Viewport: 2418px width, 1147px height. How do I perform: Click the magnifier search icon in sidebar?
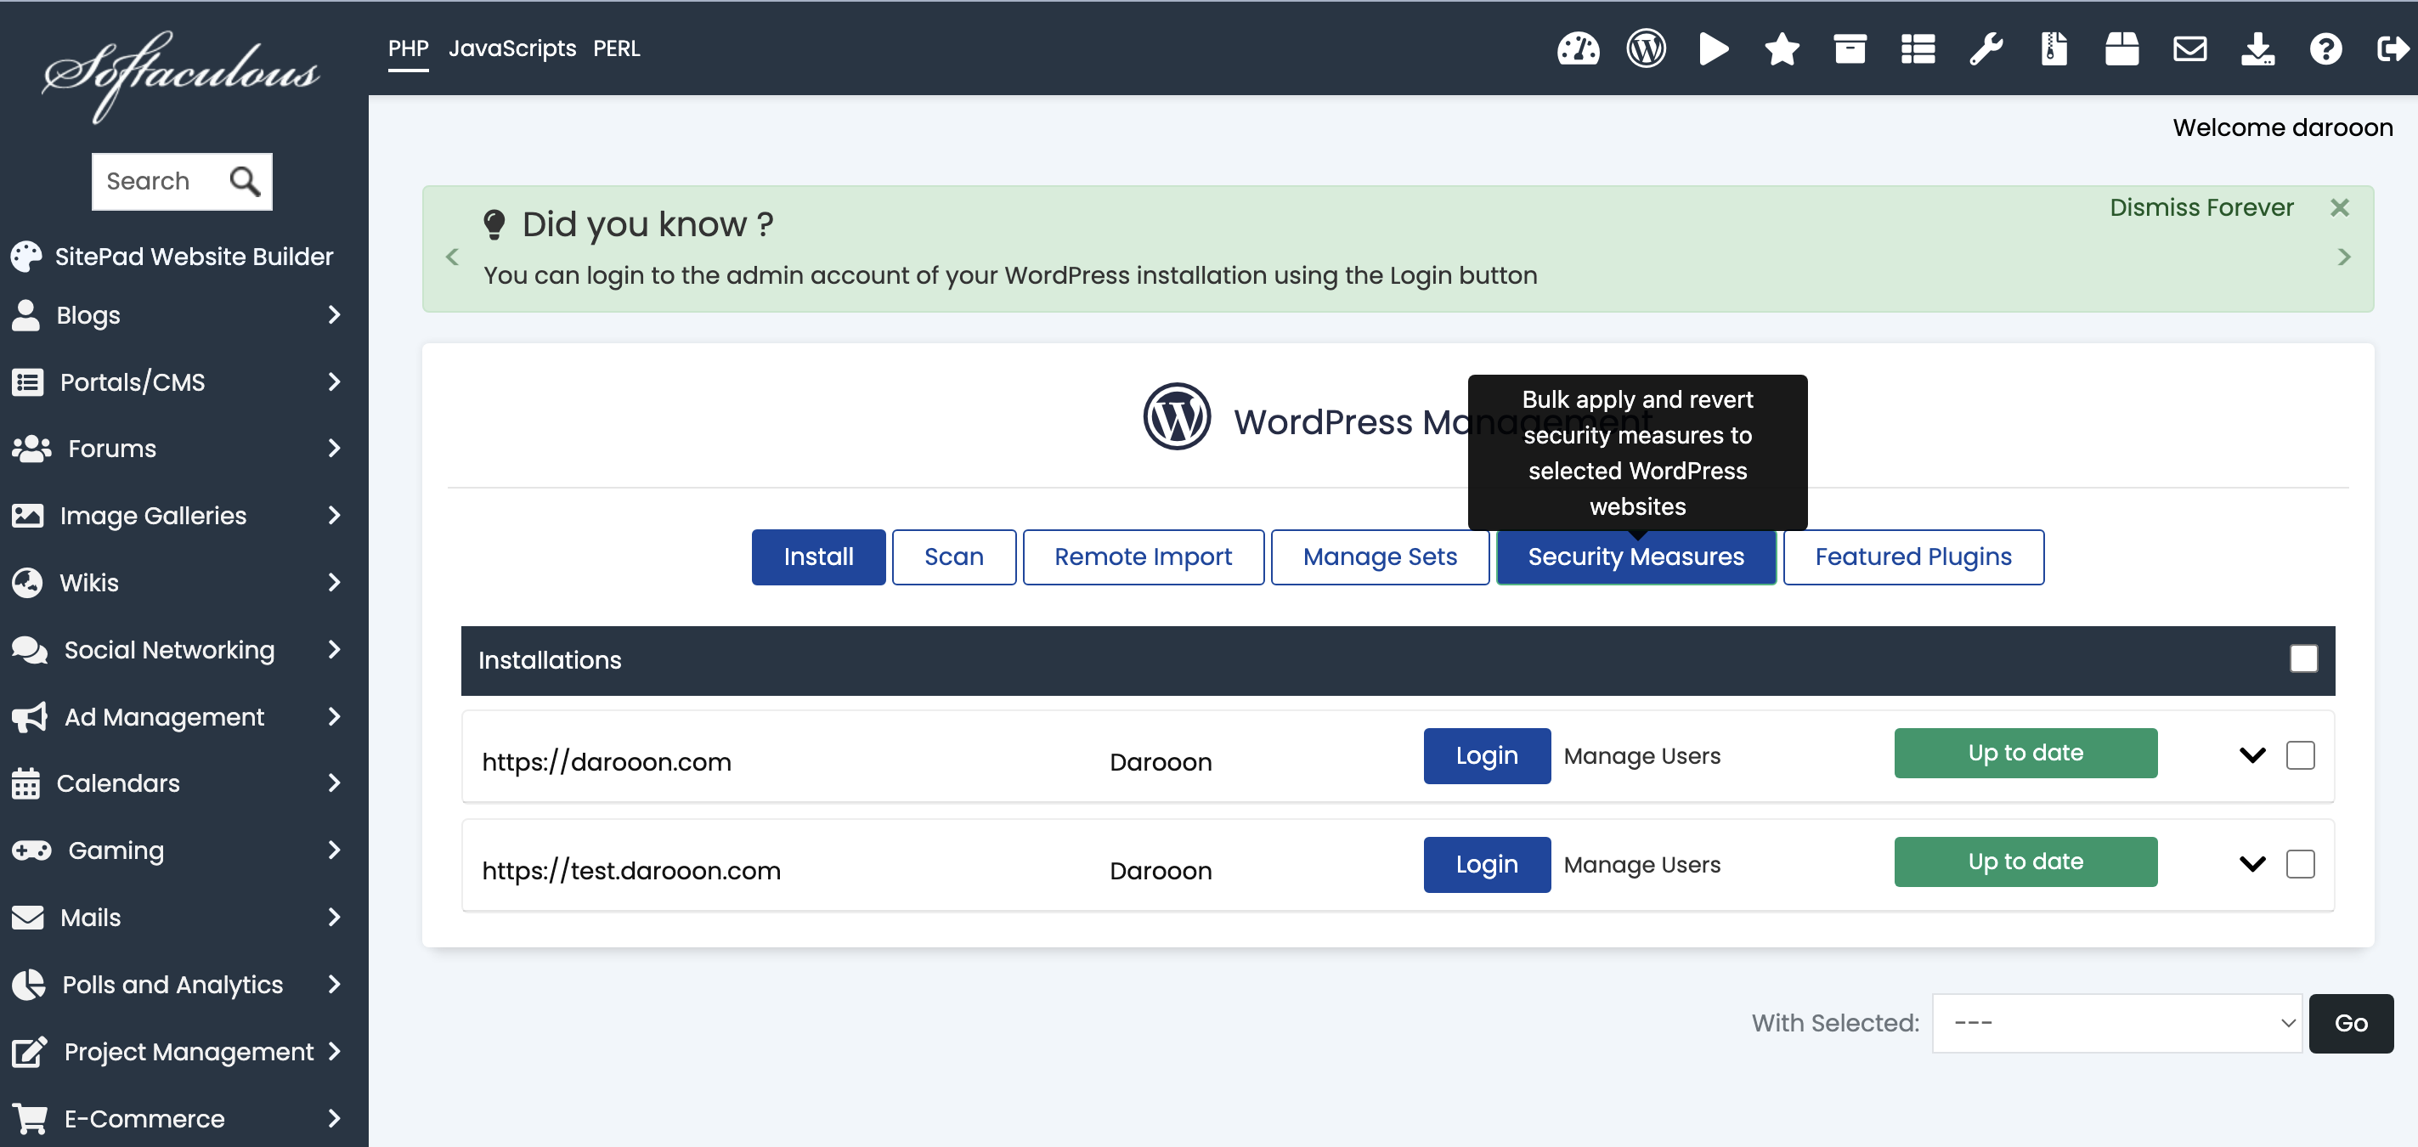tap(245, 181)
